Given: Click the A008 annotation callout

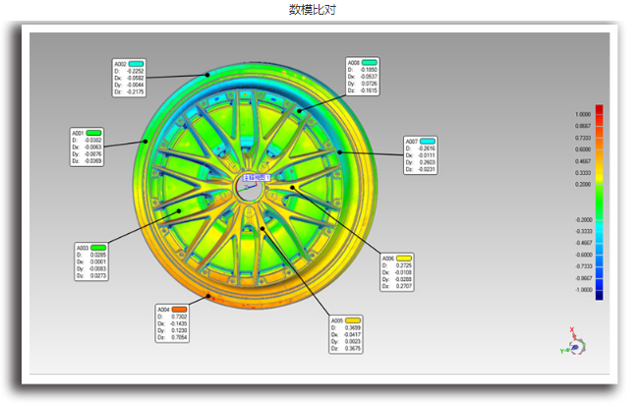Looking at the screenshot, I should [x=363, y=77].
